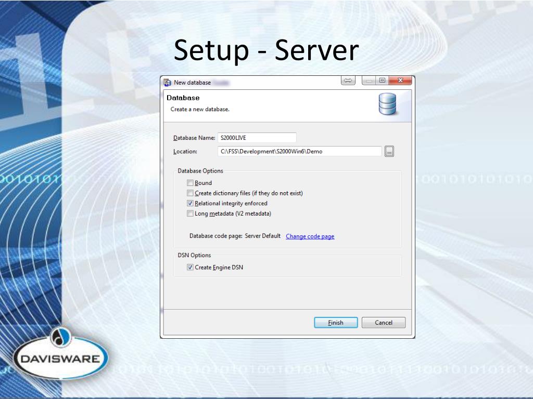Click the 'Location:' label
533x399 pixels.
[x=185, y=151]
